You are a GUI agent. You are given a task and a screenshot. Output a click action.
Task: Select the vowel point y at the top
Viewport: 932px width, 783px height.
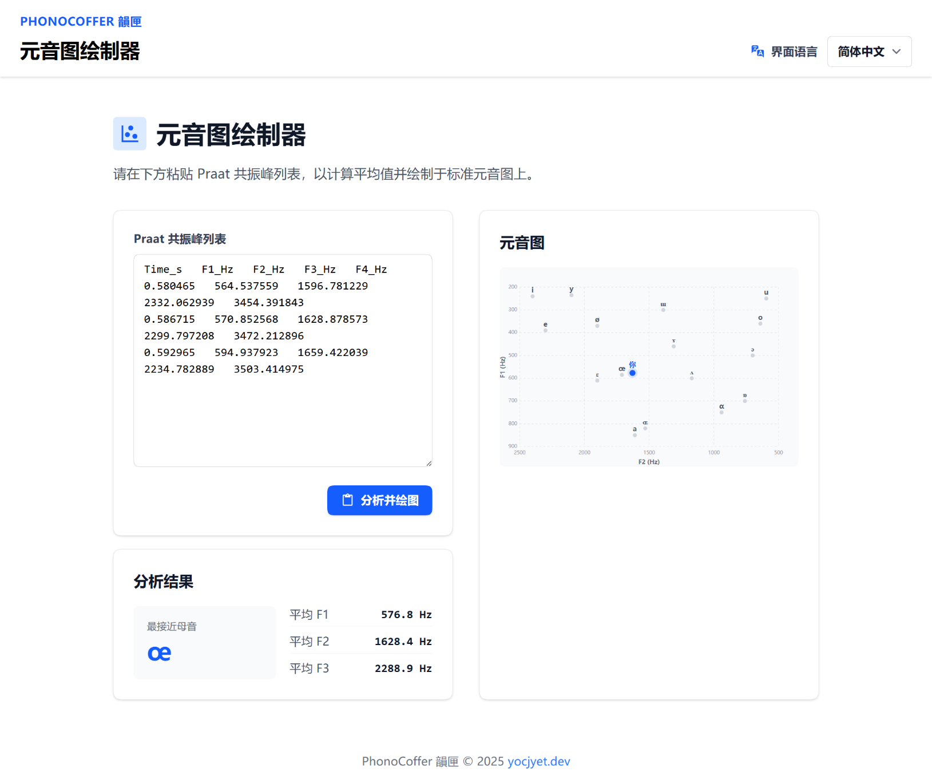[570, 296]
